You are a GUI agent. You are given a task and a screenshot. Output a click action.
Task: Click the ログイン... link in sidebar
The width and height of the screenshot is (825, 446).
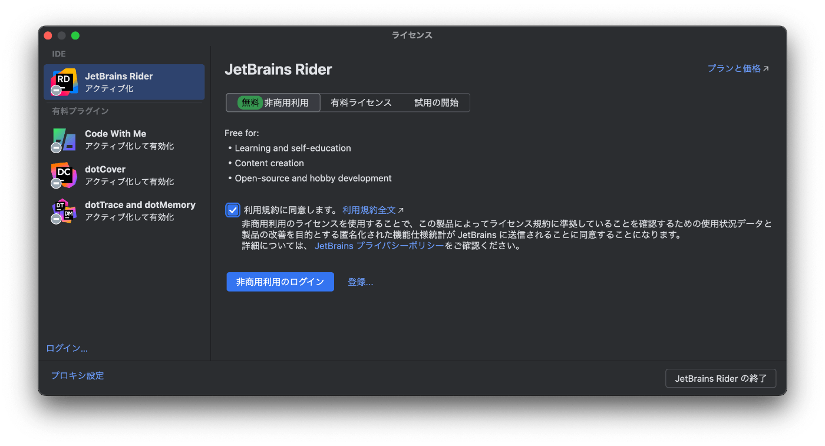pos(67,348)
